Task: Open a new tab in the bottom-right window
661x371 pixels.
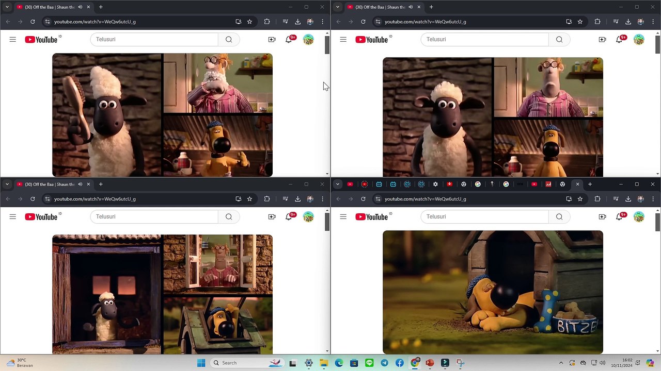Action: pyautogui.click(x=590, y=184)
